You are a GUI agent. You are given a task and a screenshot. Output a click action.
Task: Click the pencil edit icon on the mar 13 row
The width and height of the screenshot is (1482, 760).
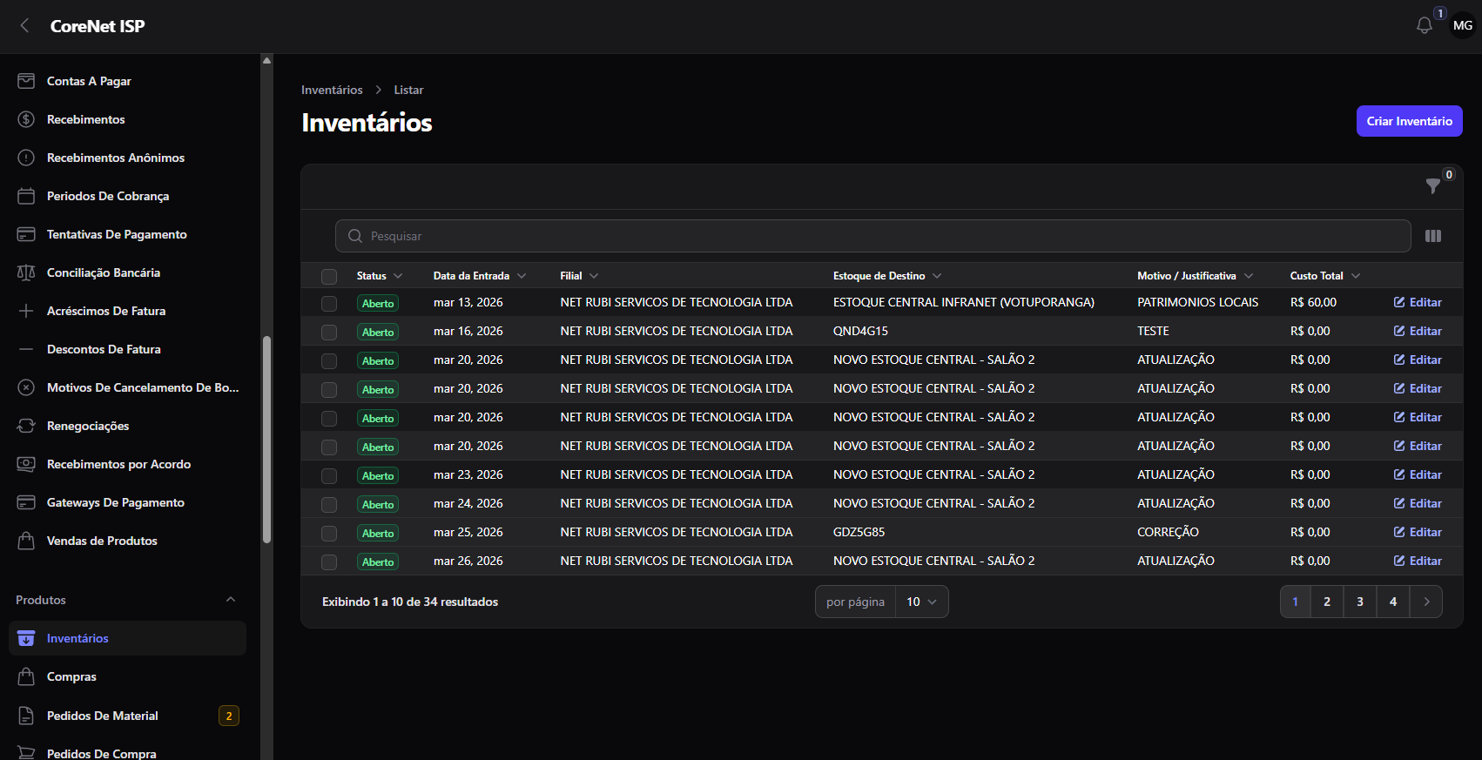point(1399,302)
